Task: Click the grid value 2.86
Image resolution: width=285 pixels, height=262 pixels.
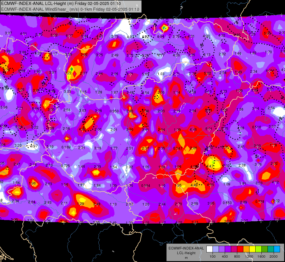Action: 193,148
